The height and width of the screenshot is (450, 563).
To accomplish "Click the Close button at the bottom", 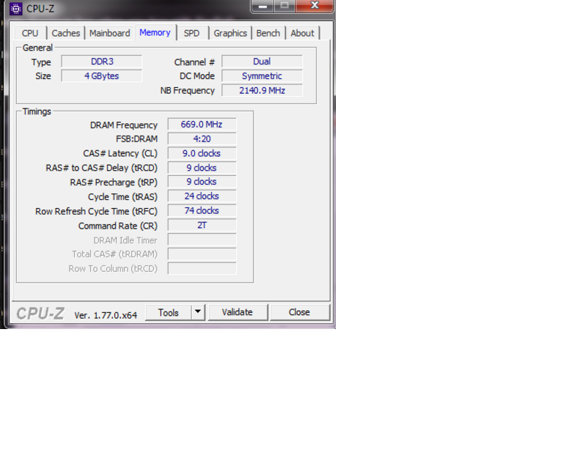I will pyautogui.click(x=299, y=312).
